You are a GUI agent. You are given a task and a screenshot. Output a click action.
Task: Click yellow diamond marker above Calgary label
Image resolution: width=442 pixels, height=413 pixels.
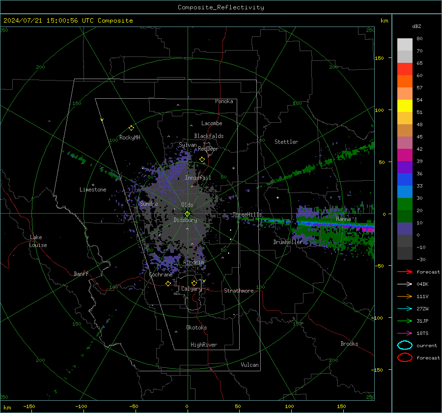point(194,283)
